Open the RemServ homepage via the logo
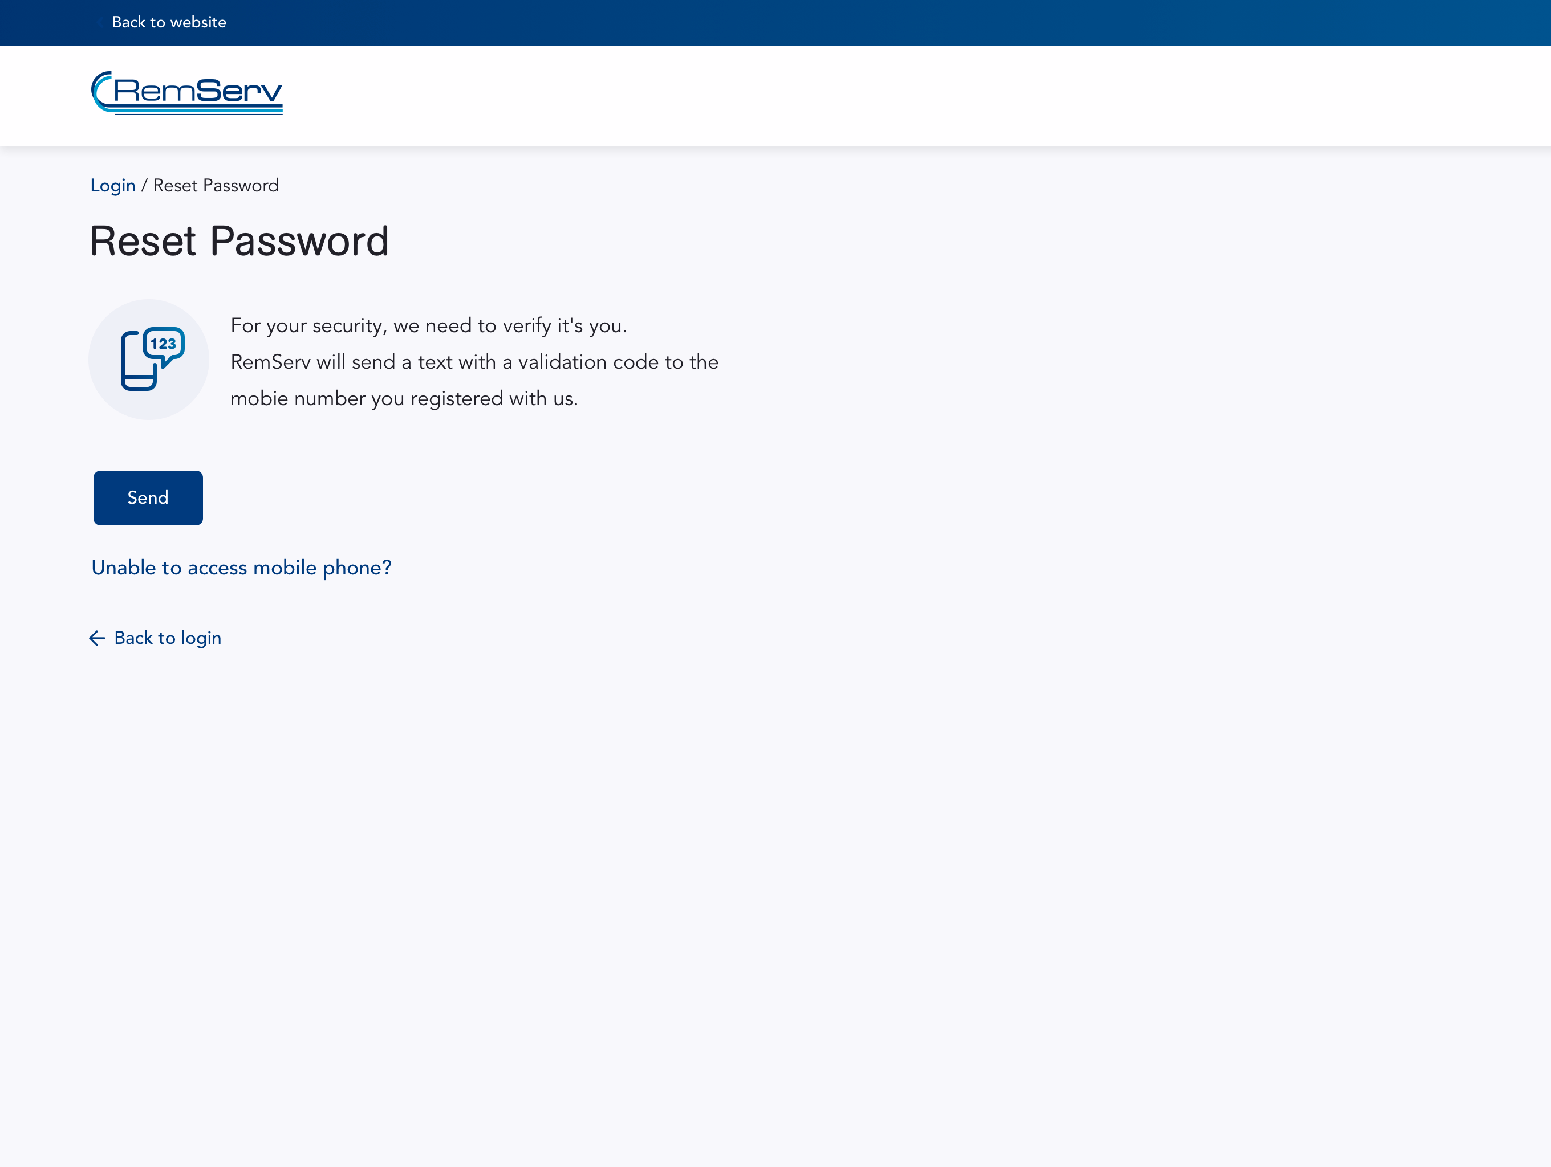The height and width of the screenshot is (1167, 1551). (186, 93)
